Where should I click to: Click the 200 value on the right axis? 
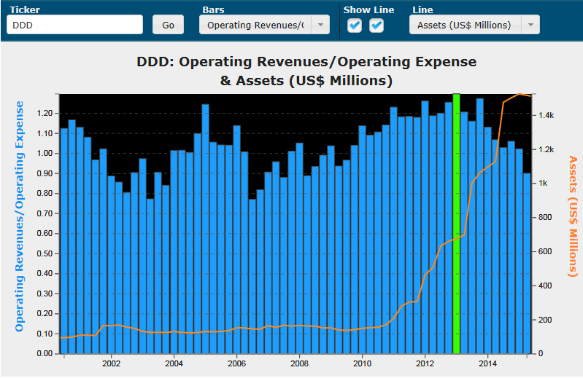pyautogui.click(x=545, y=320)
